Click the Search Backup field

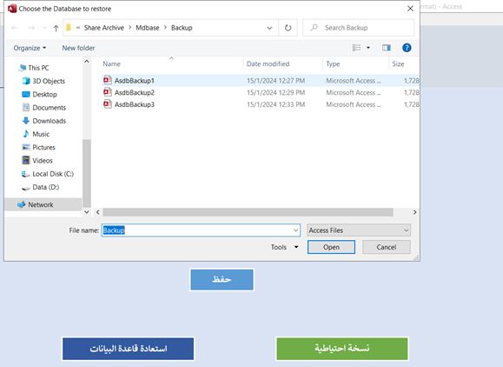click(358, 28)
